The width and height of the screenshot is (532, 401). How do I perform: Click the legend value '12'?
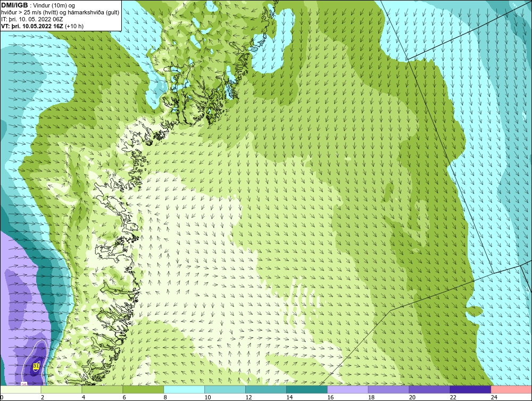[x=248, y=397]
